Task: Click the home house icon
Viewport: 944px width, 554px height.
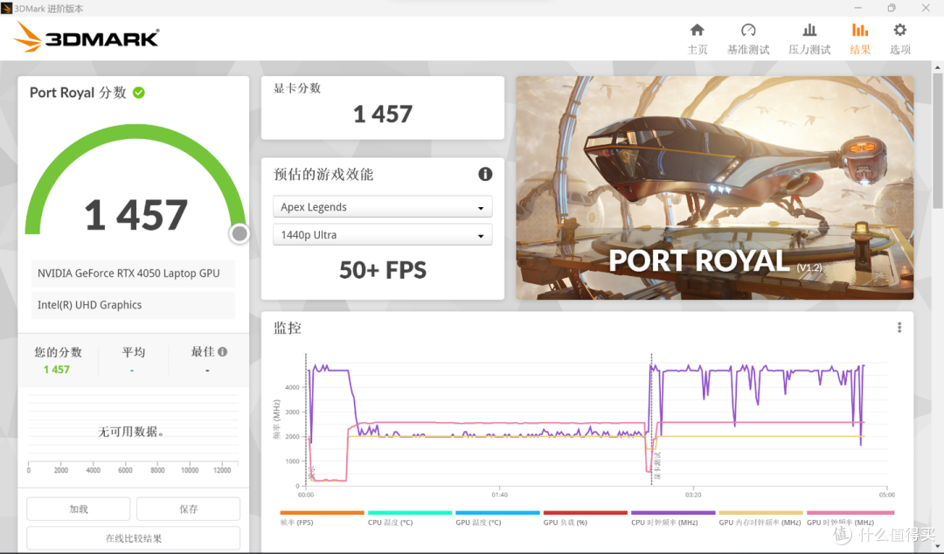Action: pos(698,30)
